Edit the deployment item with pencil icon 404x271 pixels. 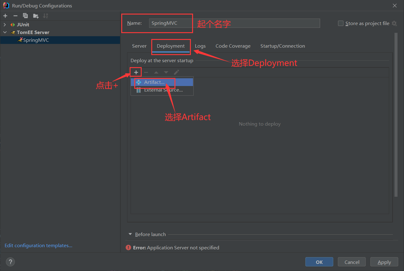pos(176,72)
